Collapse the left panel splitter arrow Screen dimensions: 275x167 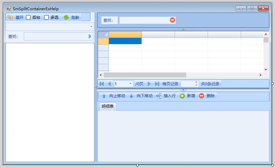[96, 87]
